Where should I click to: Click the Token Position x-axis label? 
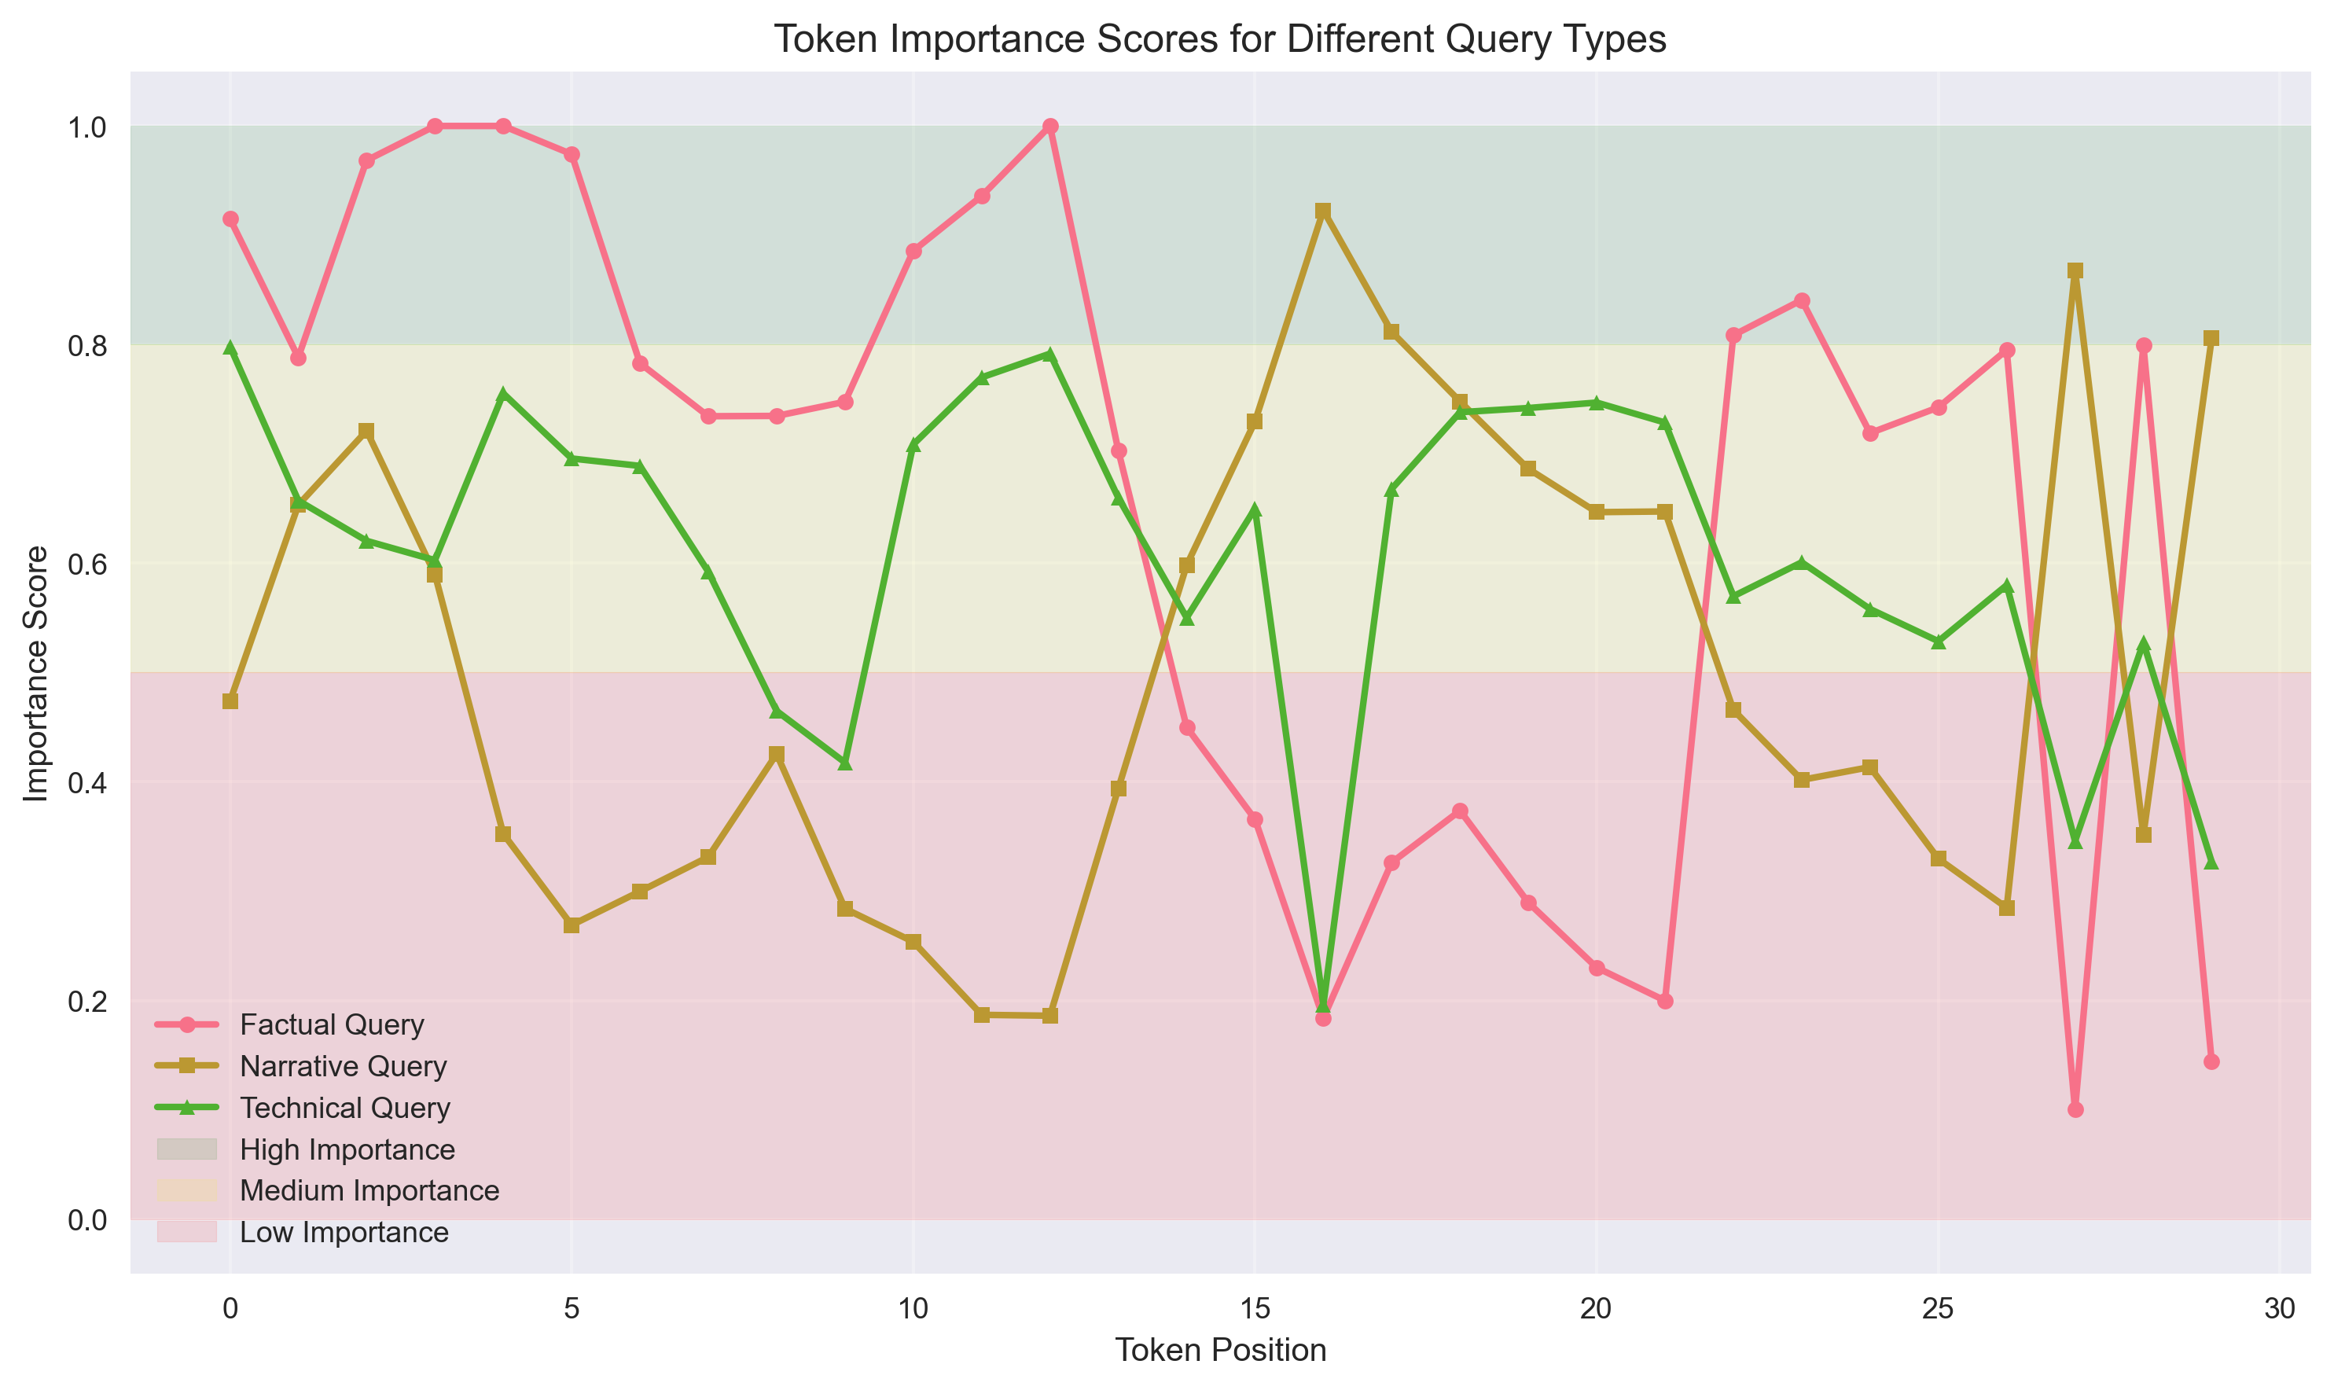coord(1219,1350)
